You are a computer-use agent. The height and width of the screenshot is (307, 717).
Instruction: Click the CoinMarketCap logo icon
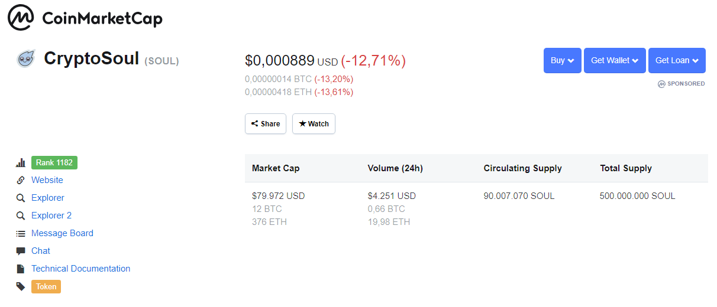click(x=21, y=18)
